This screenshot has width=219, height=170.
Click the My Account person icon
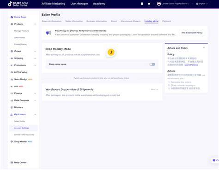[x=12, y=114]
